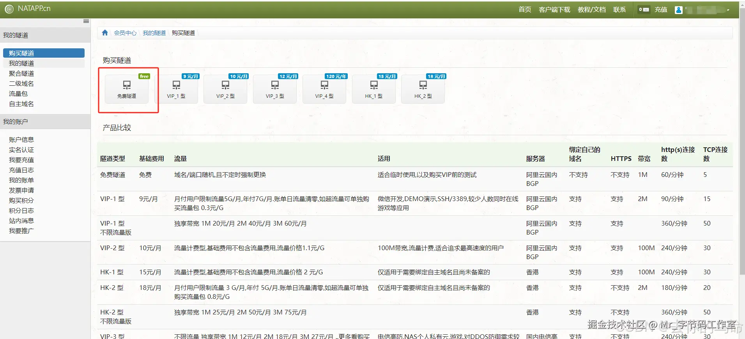Select 购买隧道 in the sidebar

point(44,53)
